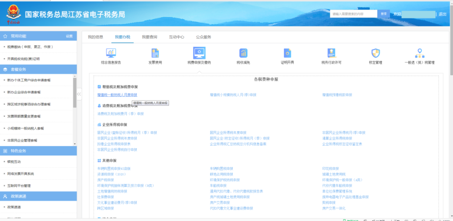Image resolution: width=453 pixels, height=221 pixels.
Task: Collapse the left sidebar with the double-chevron handle
Action: click(x=79, y=94)
